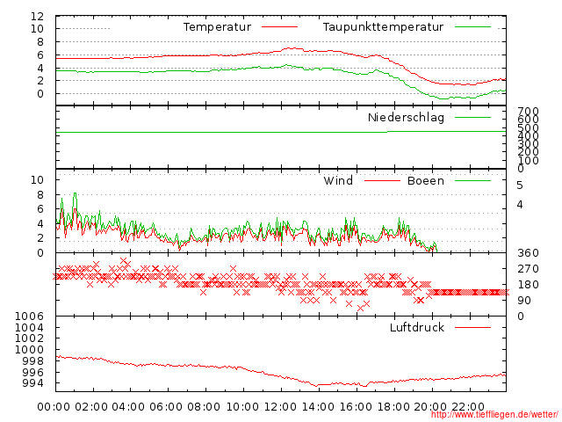The image size is (562, 422).
Task: Click the 998 pressure axis label
Action: [x=32, y=361]
